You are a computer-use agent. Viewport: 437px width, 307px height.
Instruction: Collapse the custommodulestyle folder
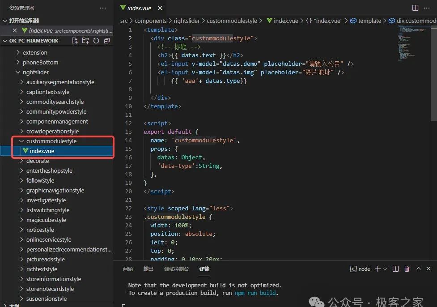click(22, 141)
